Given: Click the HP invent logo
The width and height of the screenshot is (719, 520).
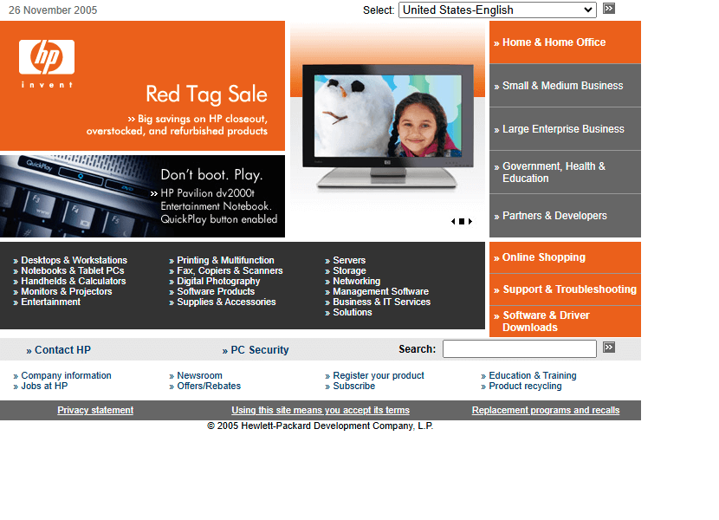Looking at the screenshot, I should [46, 63].
